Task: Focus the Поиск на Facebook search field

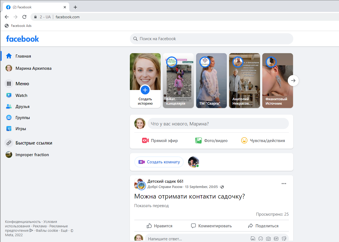Action: pyautogui.click(x=212, y=39)
